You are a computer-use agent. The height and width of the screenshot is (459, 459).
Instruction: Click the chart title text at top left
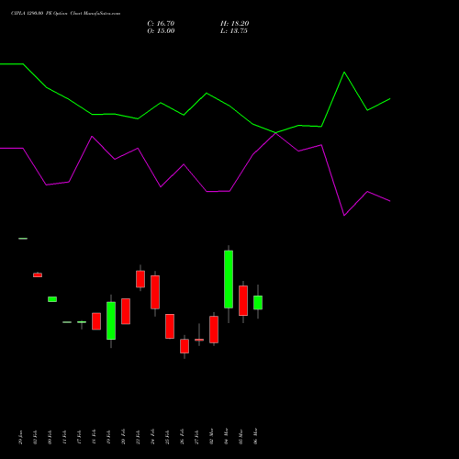65,14
